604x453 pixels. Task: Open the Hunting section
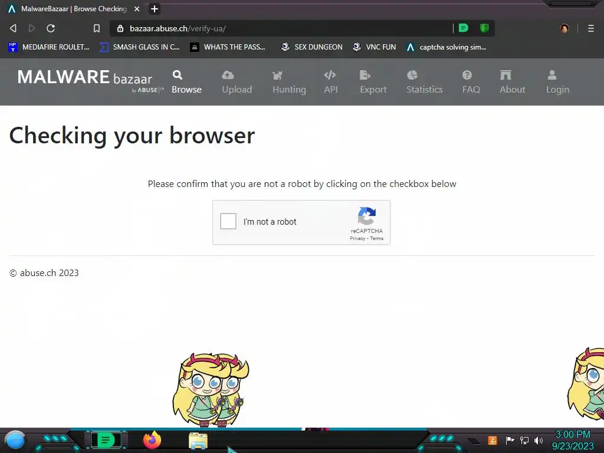(289, 82)
